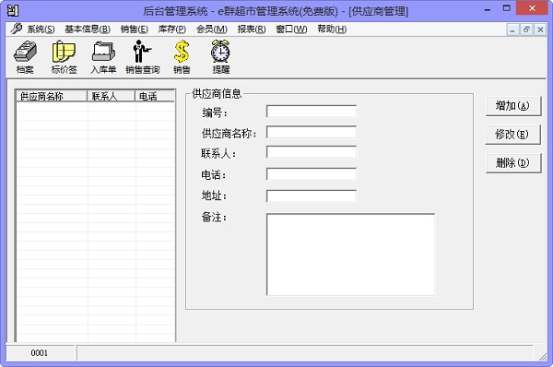This screenshot has height=367, width=553.
Task: Open the 库存(P) inventory menu
Action: pos(172,30)
